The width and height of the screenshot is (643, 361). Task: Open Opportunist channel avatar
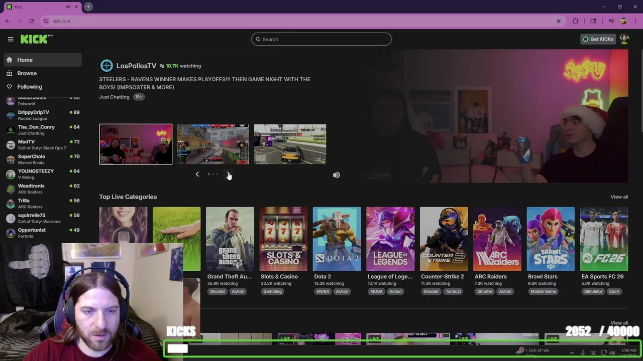(x=11, y=233)
